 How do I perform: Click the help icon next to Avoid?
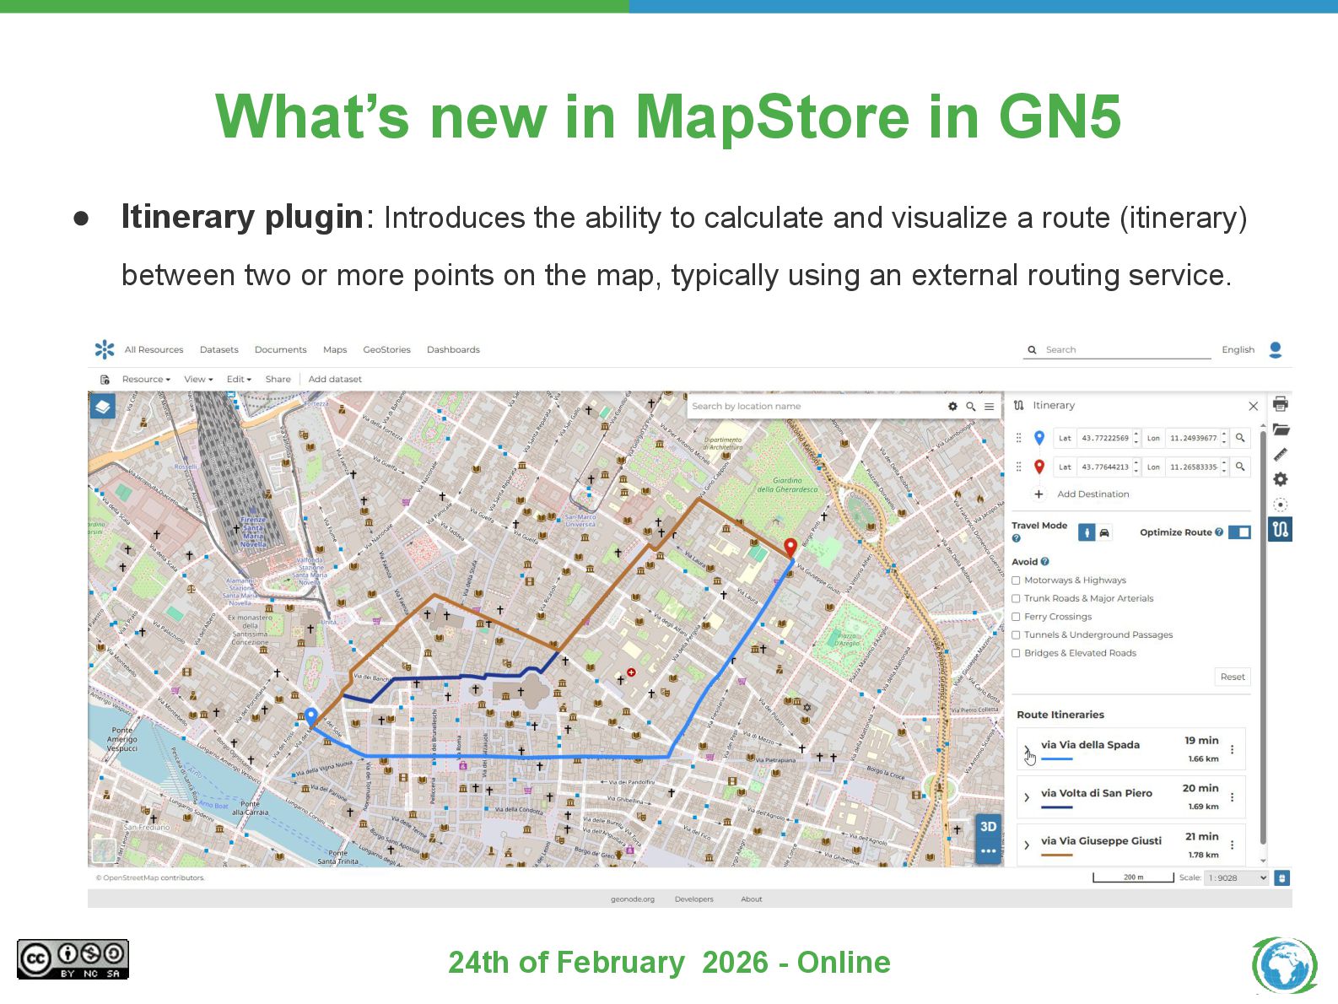click(x=1045, y=562)
